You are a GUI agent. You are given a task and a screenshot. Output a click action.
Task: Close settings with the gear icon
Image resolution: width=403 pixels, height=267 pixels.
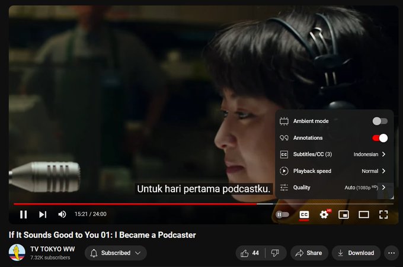tap(324, 214)
